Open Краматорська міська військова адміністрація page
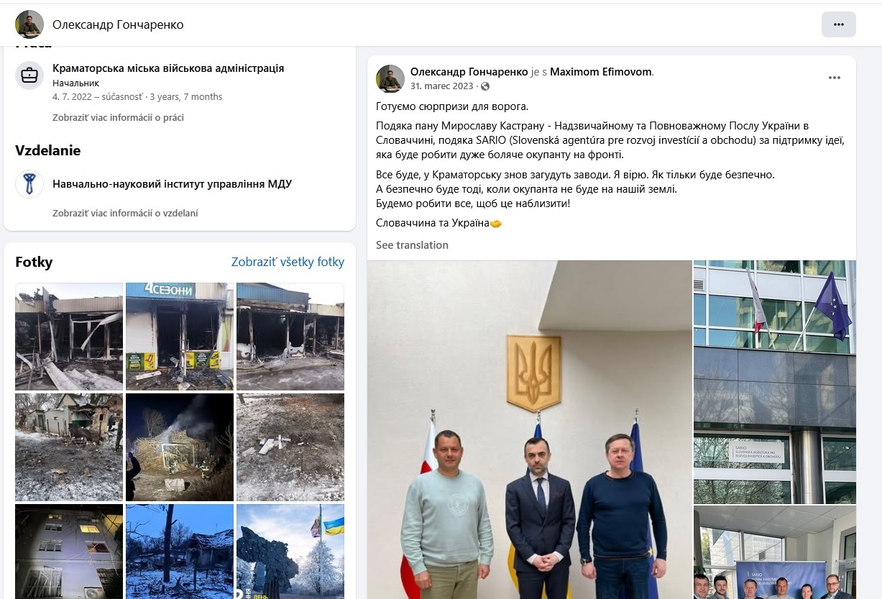The image size is (882, 599). (x=168, y=68)
